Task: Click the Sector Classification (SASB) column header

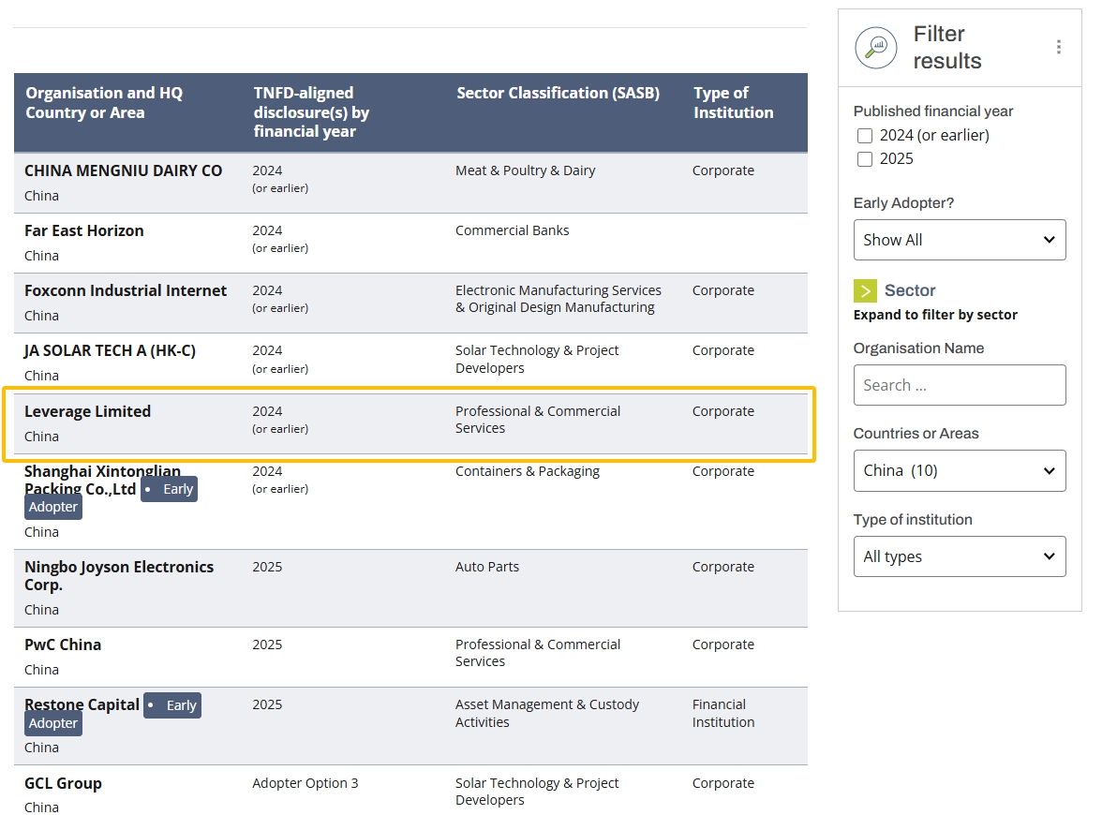Action: (558, 93)
